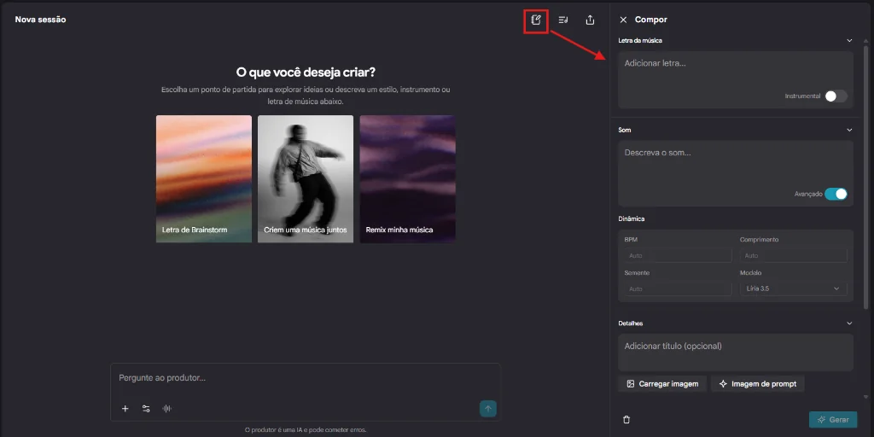
Task: Click Imagem de prompt button
Action: click(758, 383)
